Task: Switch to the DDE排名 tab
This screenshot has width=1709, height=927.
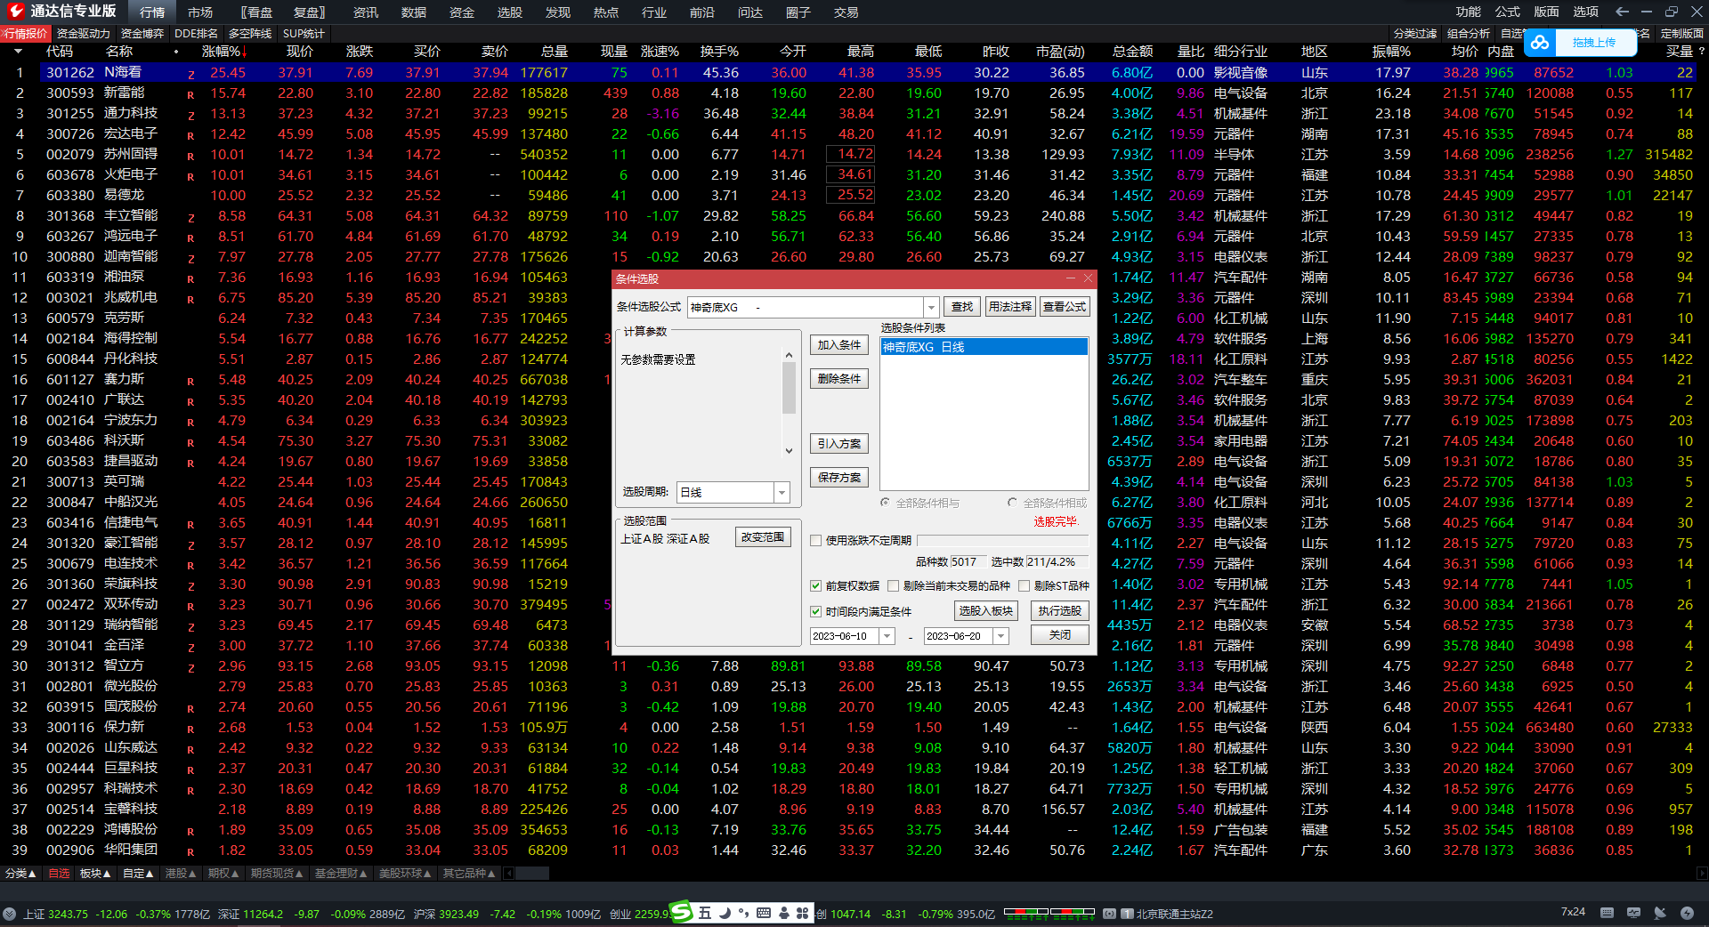Action: pyautogui.click(x=196, y=34)
